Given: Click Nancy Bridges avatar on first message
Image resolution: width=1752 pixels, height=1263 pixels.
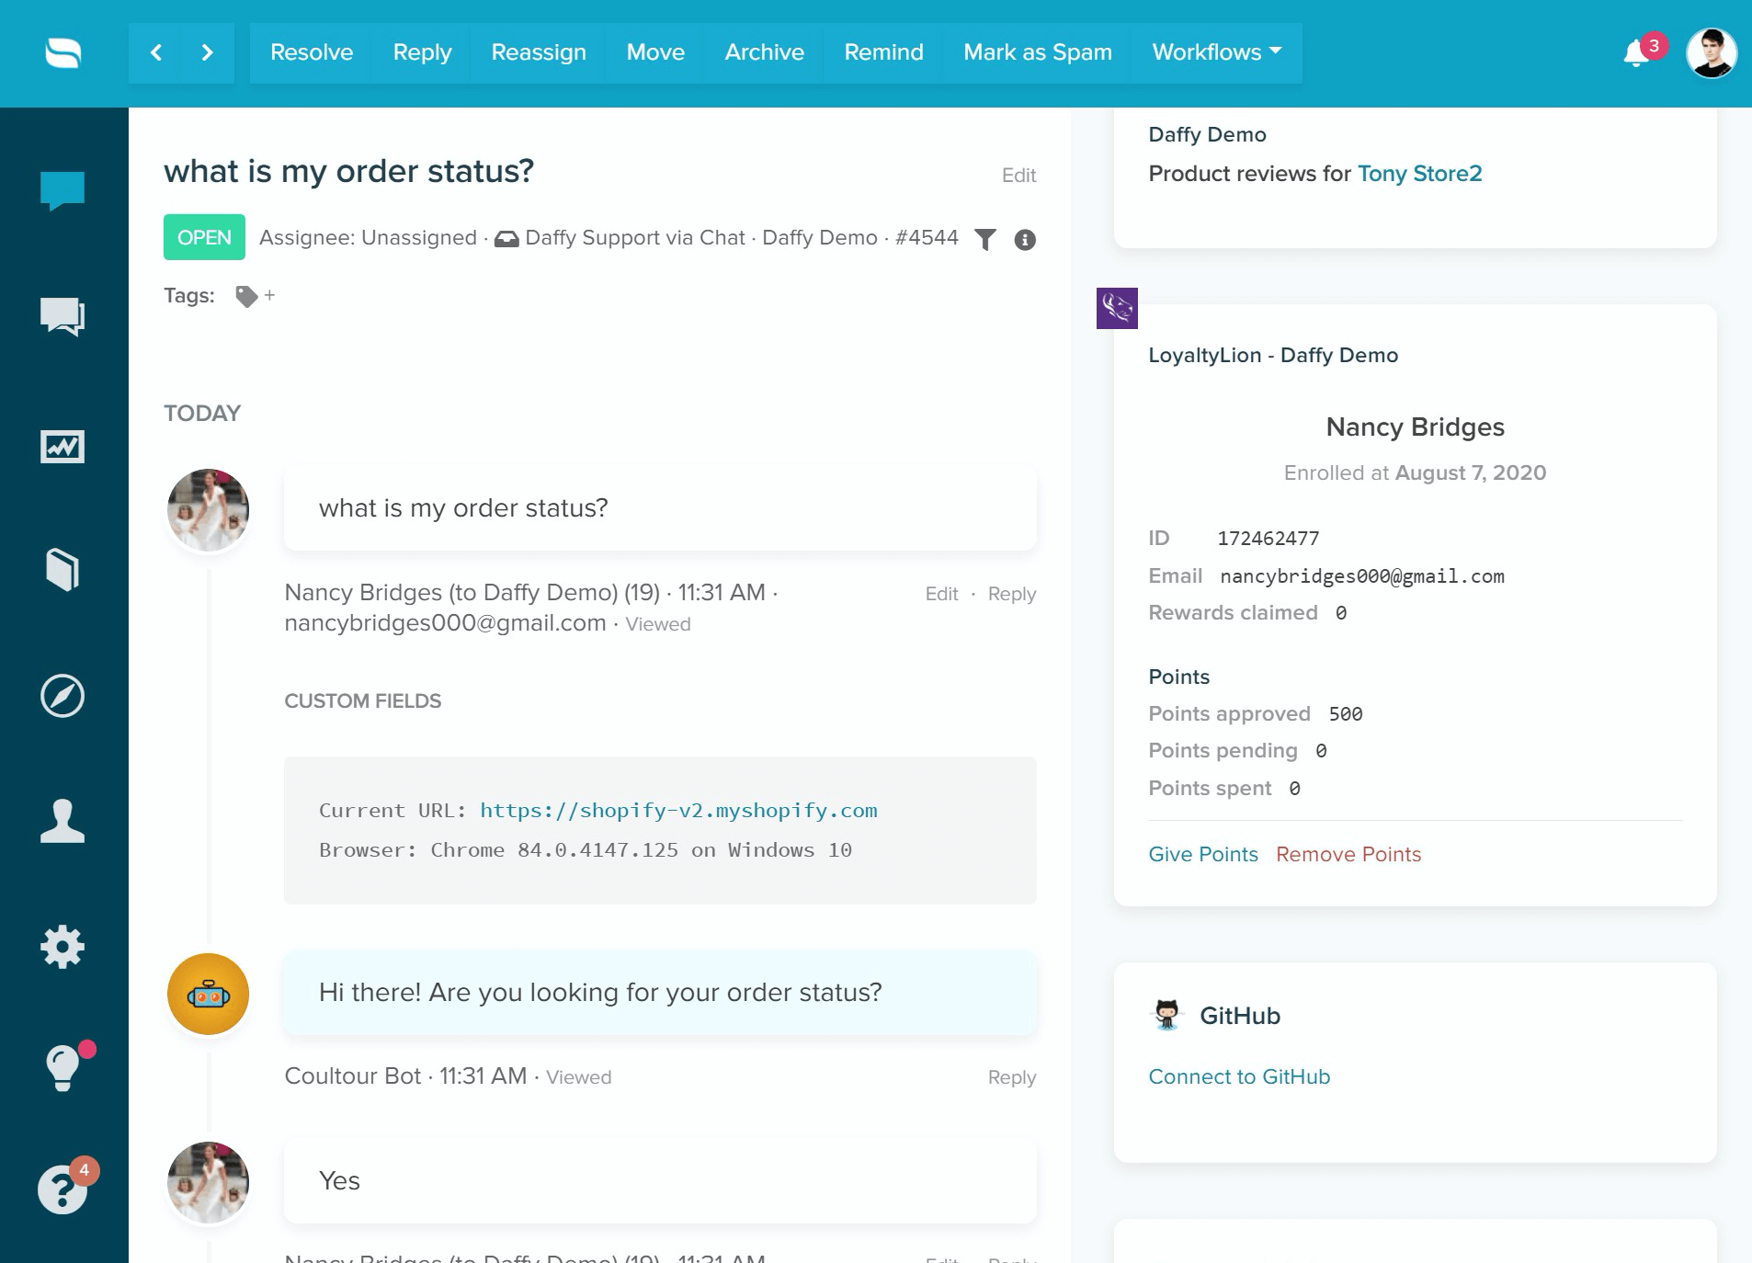Looking at the screenshot, I should point(208,510).
